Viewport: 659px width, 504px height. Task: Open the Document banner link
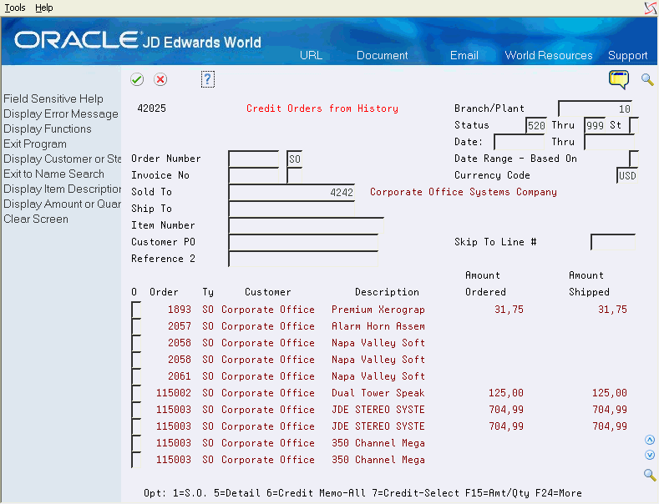(x=382, y=55)
